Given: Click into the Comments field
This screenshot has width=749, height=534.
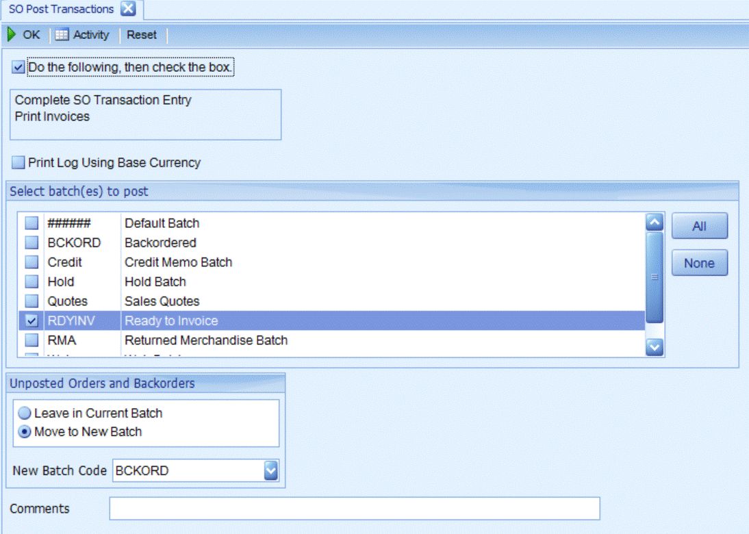Looking at the screenshot, I should click(354, 509).
